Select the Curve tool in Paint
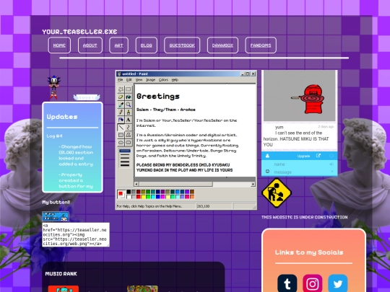The height and width of the screenshot is (292, 390). pyautogui.click(x=129, y=128)
